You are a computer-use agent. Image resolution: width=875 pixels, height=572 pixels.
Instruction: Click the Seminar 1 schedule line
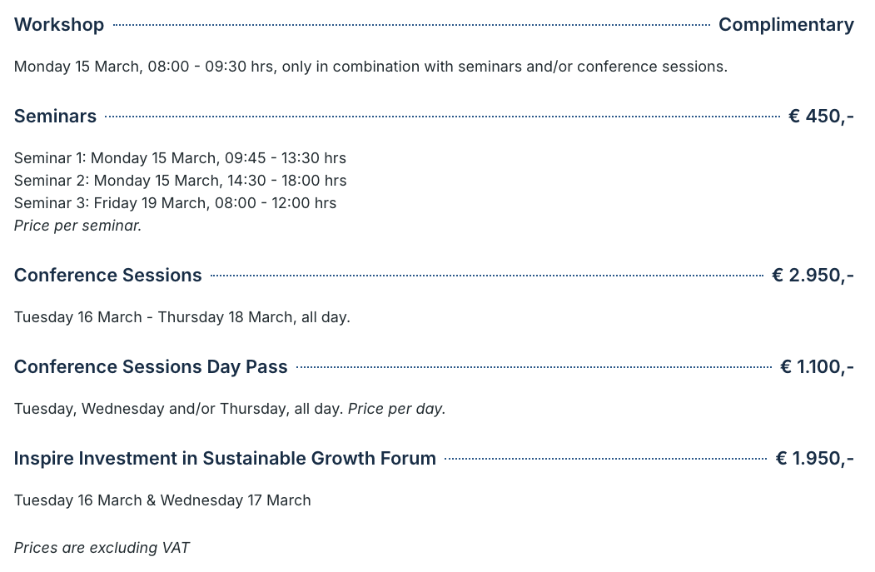(x=180, y=158)
